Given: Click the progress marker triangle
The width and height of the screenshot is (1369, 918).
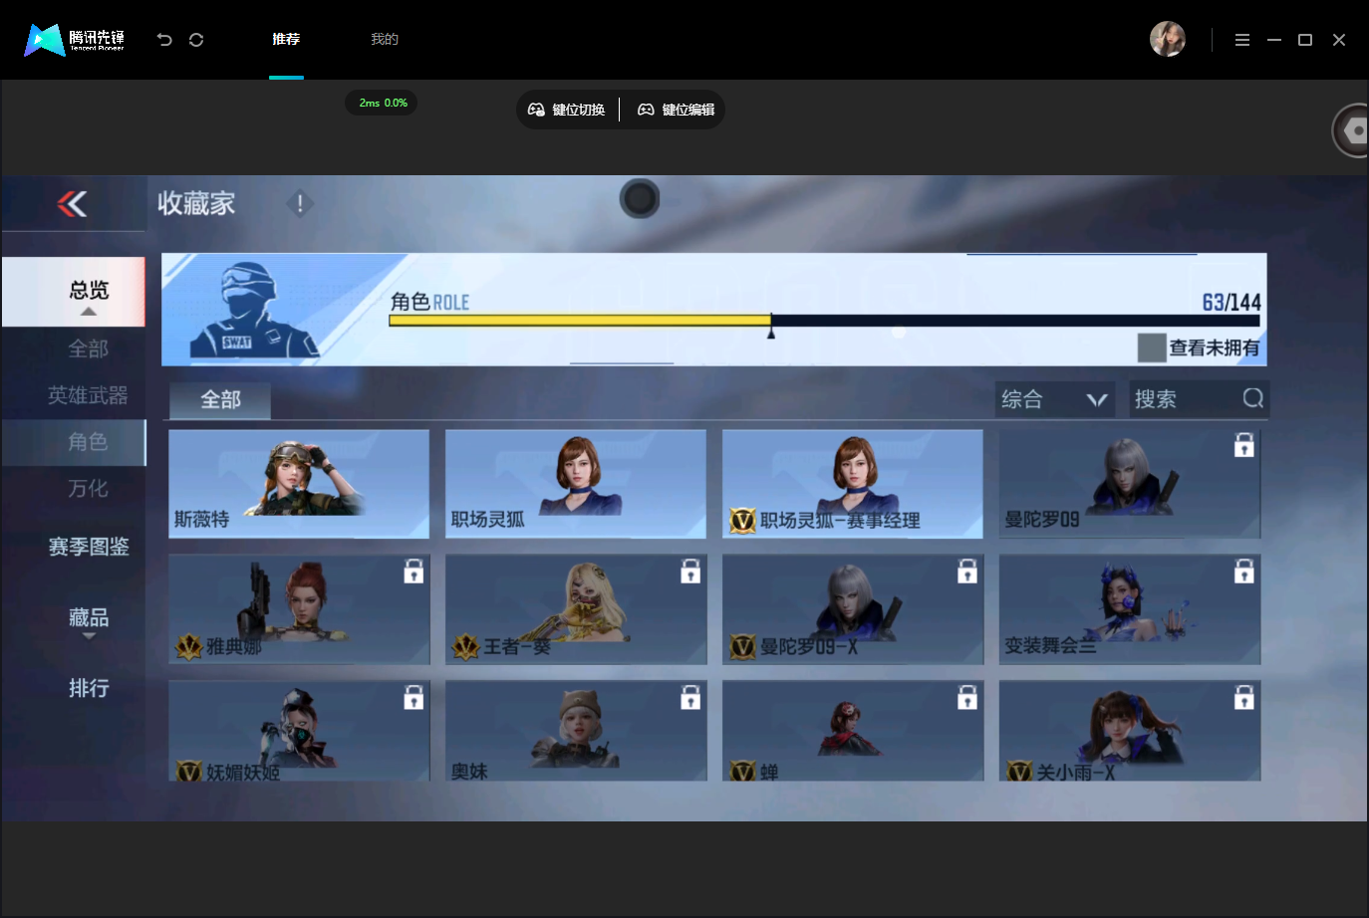Looking at the screenshot, I should [771, 333].
